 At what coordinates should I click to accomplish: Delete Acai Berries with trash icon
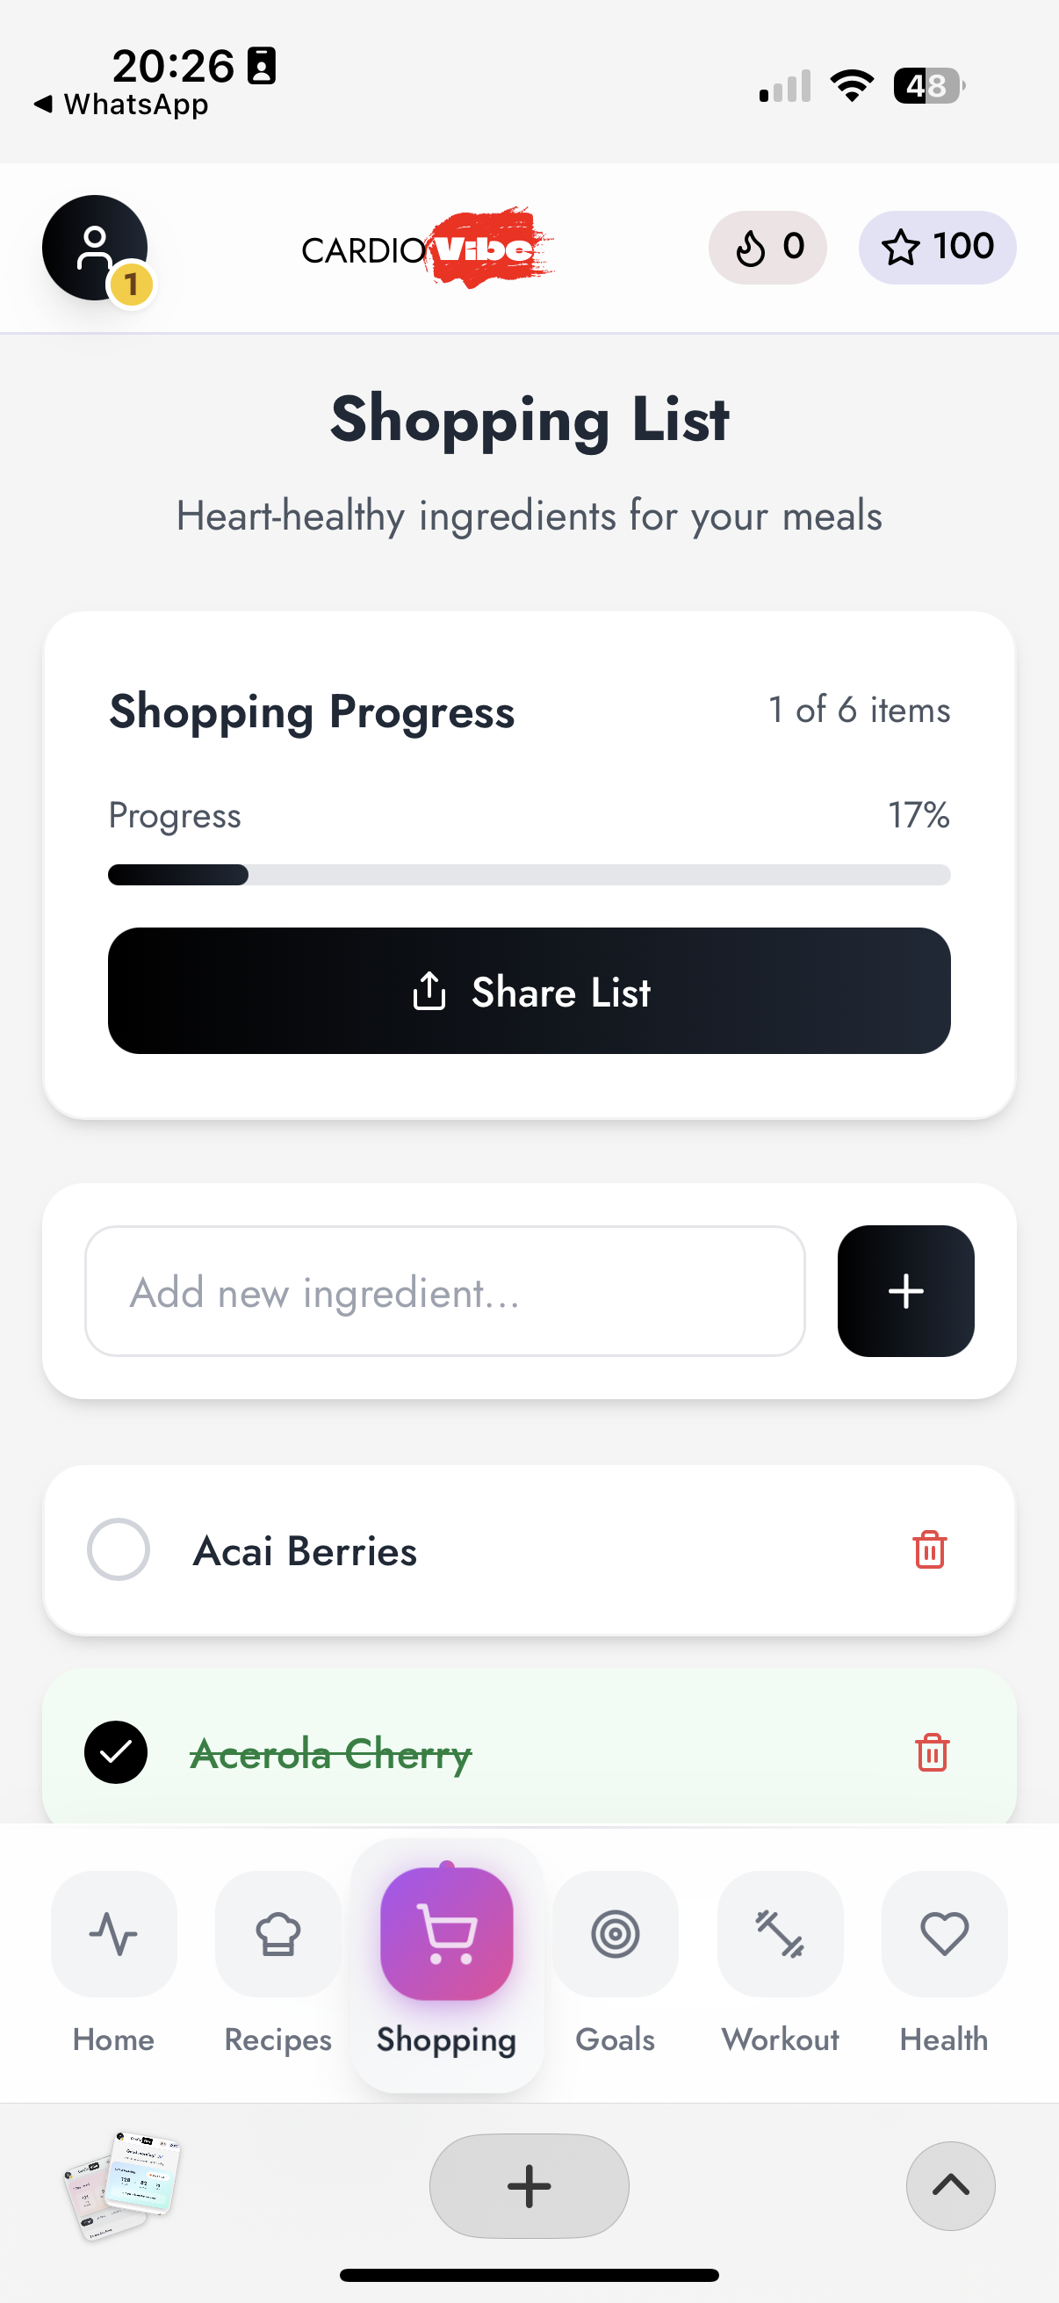point(929,1549)
